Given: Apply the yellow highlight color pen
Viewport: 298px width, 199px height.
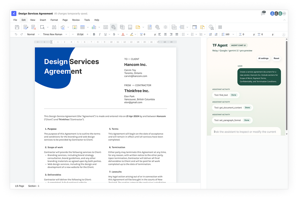Looking at the screenshot, I should coord(131,34).
